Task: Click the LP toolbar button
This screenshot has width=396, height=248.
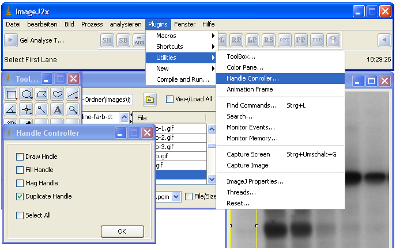Action: [252, 40]
